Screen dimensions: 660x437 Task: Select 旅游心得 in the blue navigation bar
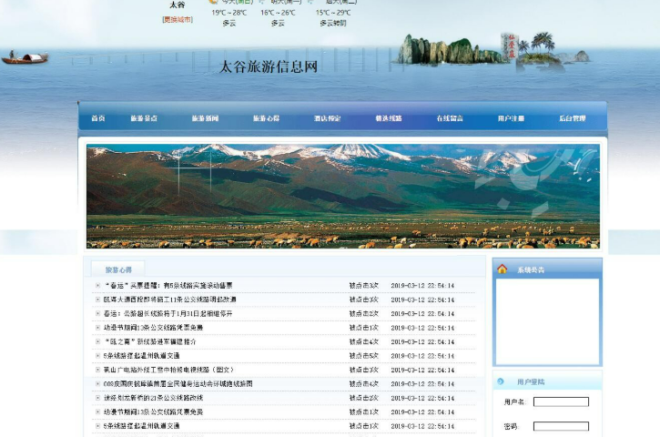tap(266, 118)
